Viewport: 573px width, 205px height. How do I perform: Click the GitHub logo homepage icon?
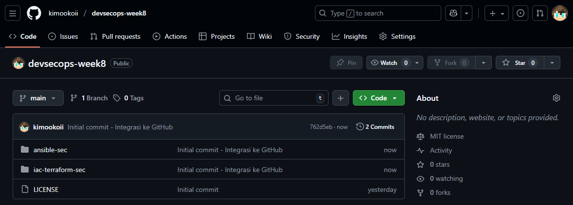point(34,13)
